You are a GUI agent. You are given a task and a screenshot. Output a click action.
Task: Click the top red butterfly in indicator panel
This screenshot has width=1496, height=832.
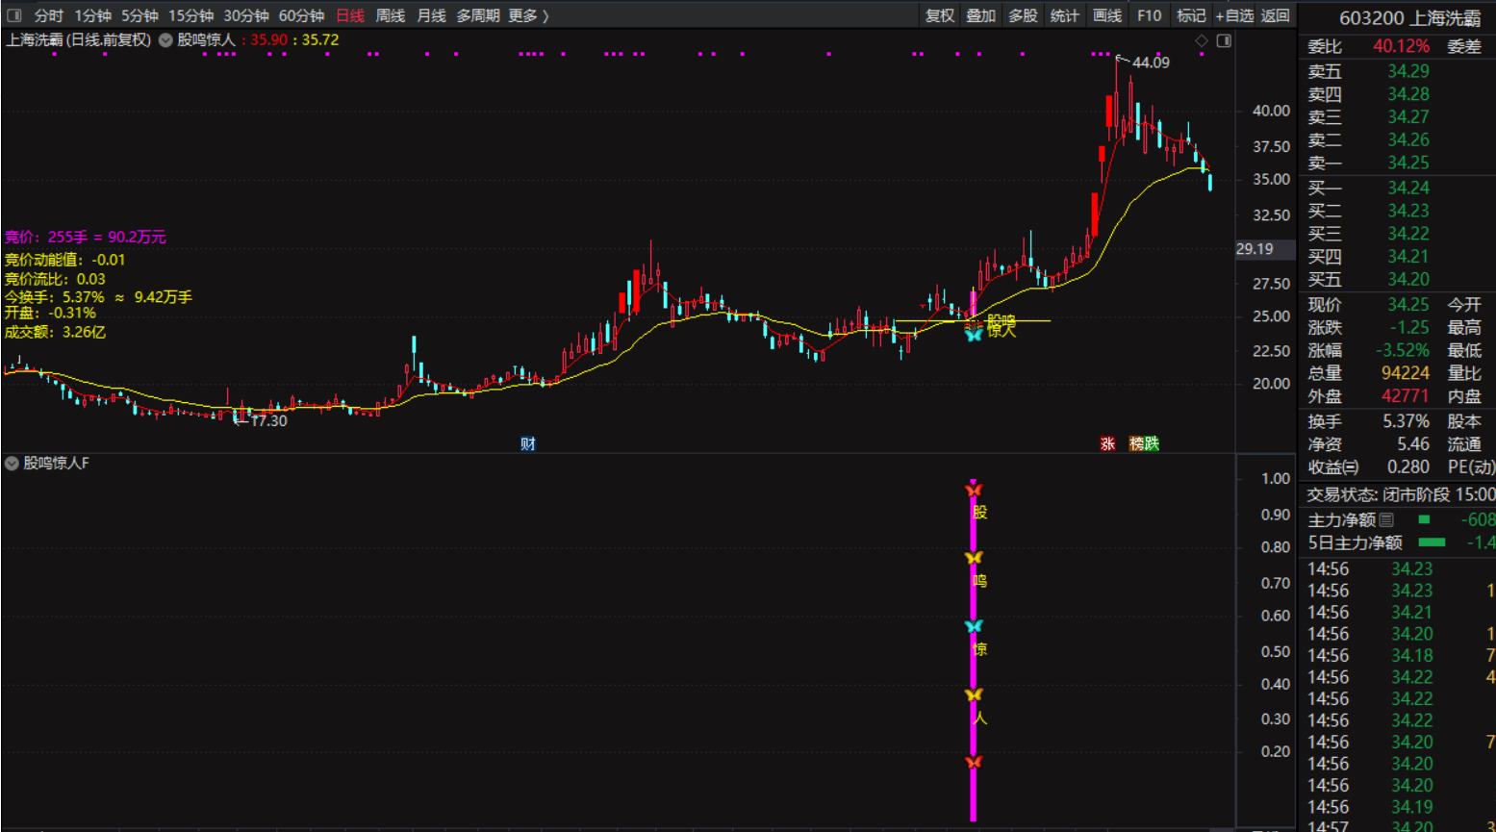[973, 491]
